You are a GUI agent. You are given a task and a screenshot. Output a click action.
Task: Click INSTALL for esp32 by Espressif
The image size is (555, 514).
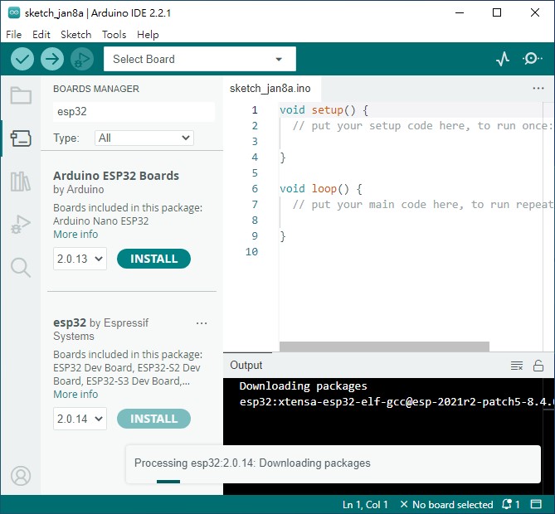[x=153, y=419]
